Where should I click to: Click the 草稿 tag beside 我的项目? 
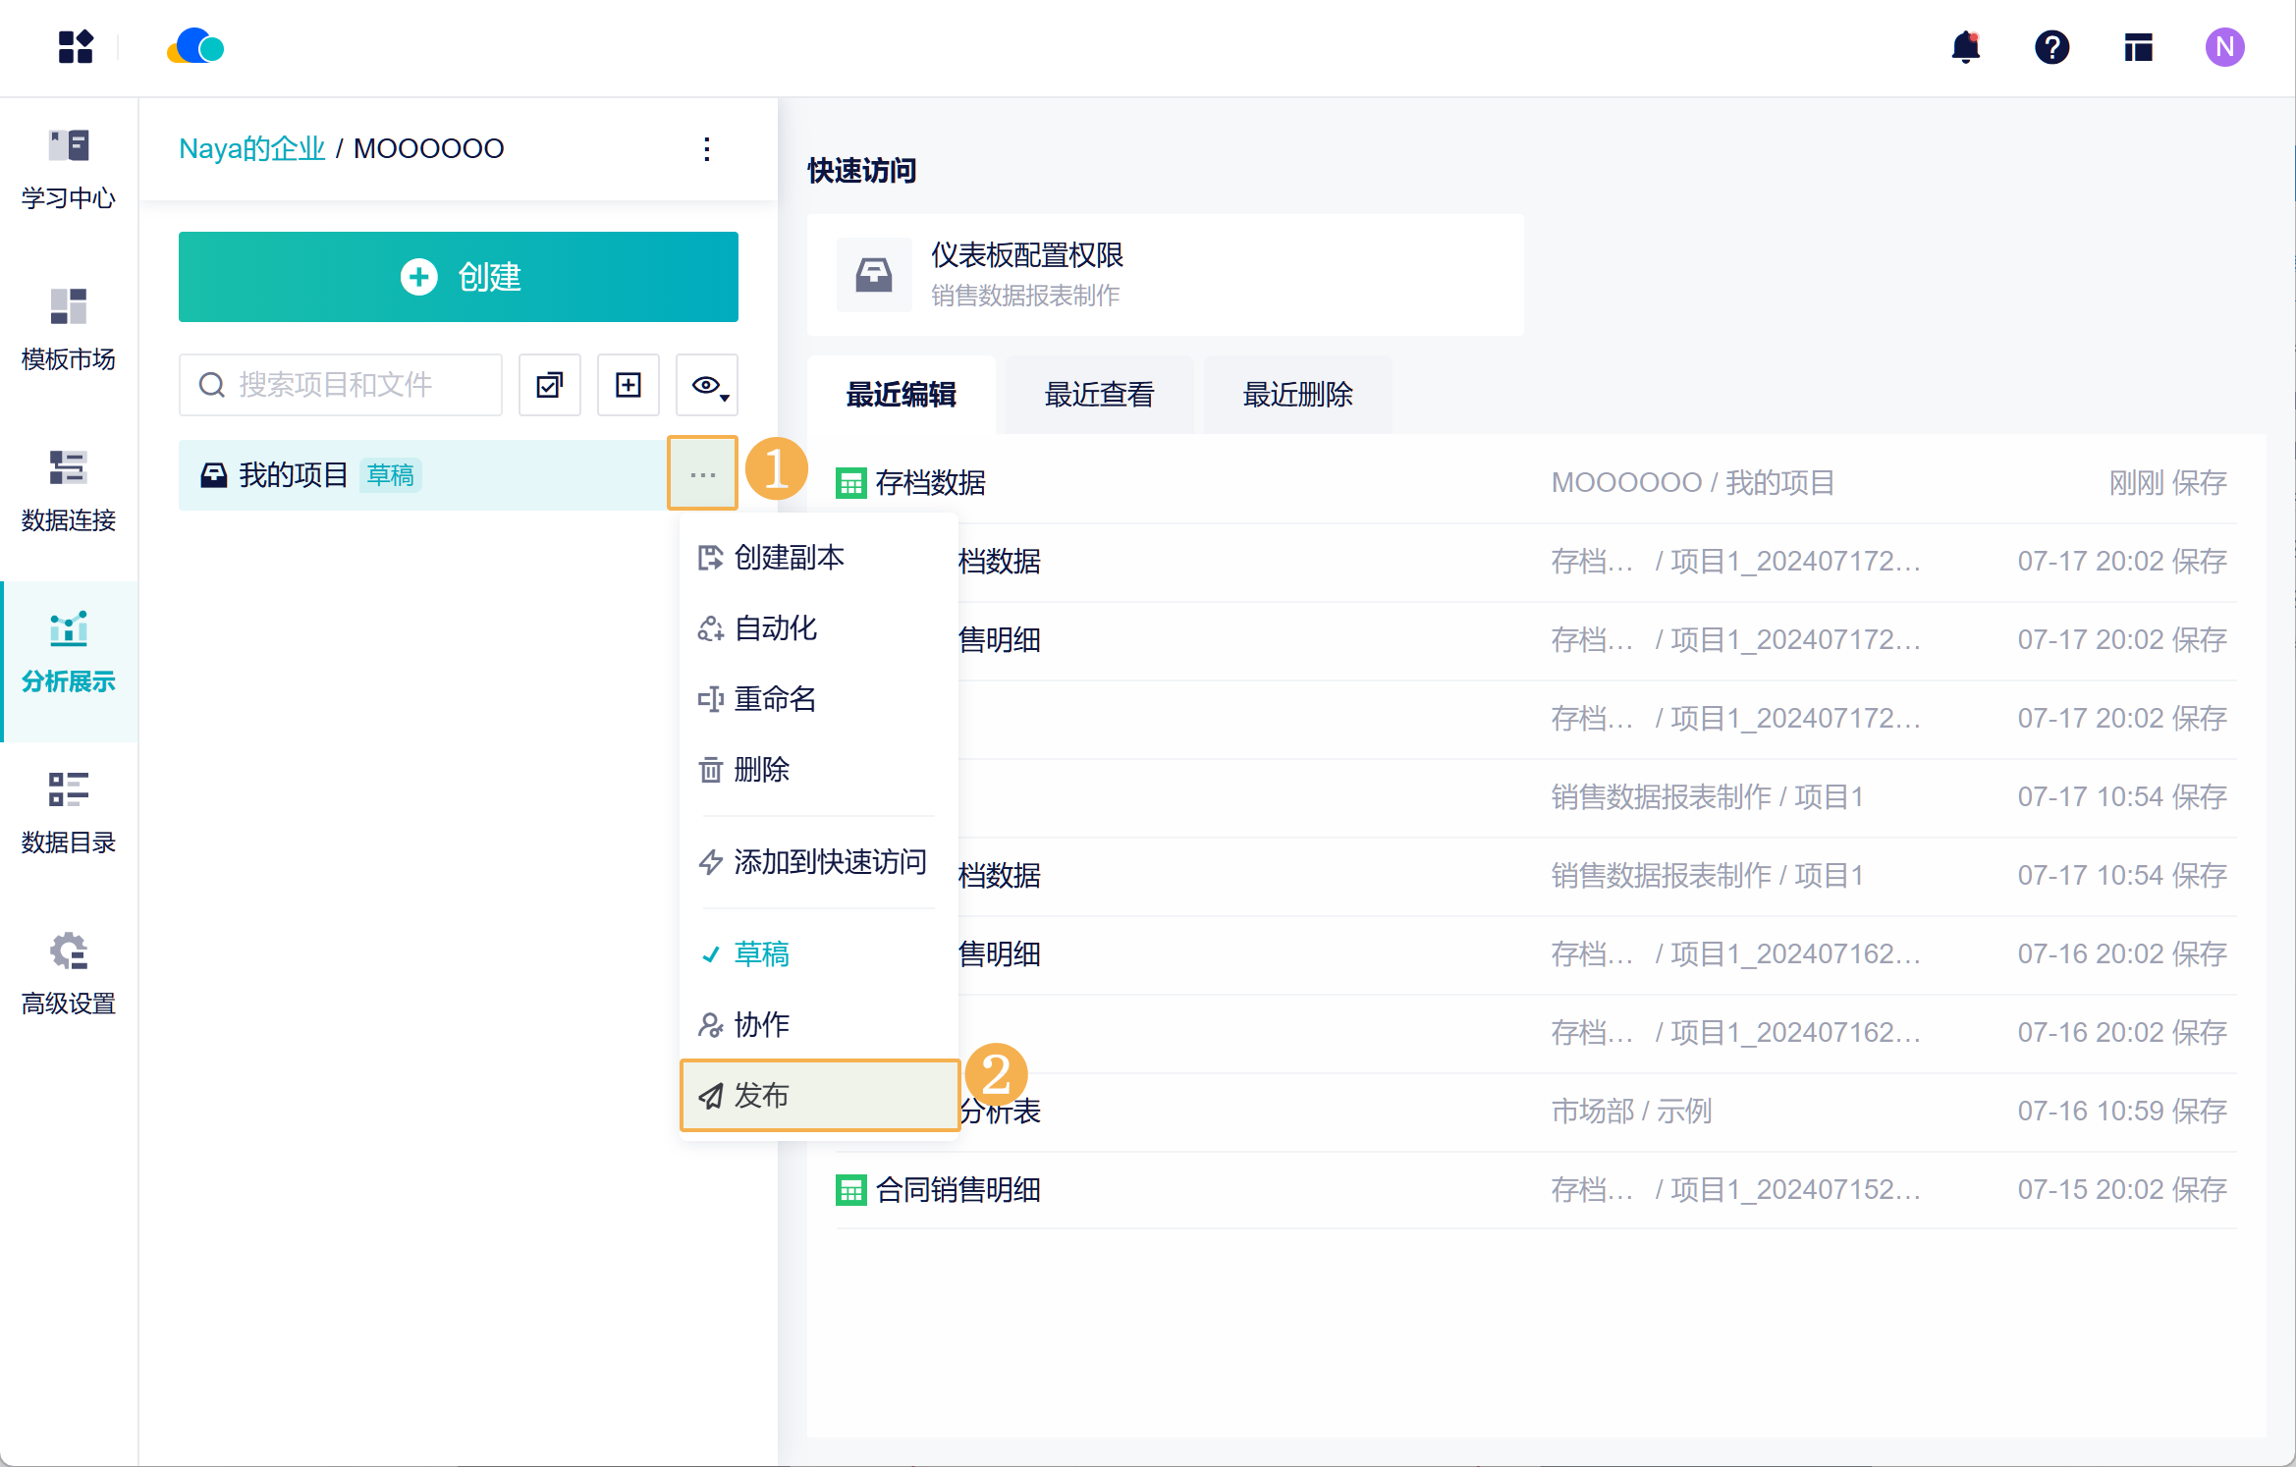390,476
